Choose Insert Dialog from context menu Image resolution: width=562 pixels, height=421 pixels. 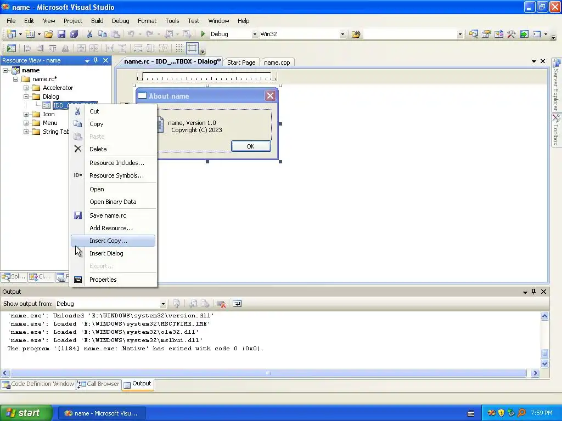(x=113, y=253)
